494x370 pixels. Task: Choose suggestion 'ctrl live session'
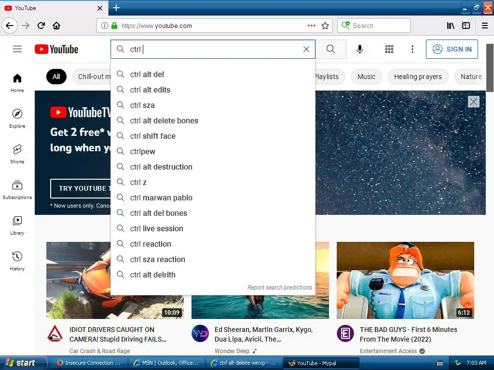click(x=213, y=228)
